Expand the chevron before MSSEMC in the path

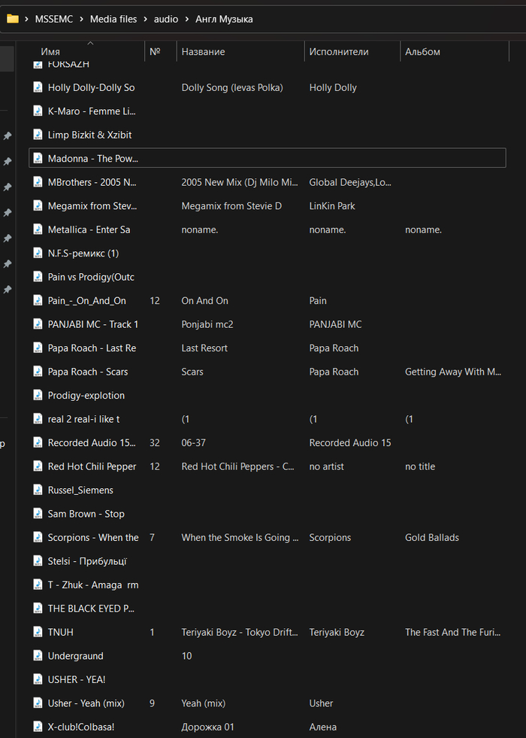click(26, 20)
